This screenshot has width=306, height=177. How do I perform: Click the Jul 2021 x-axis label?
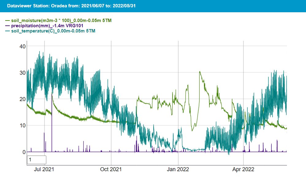tap(44, 169)
